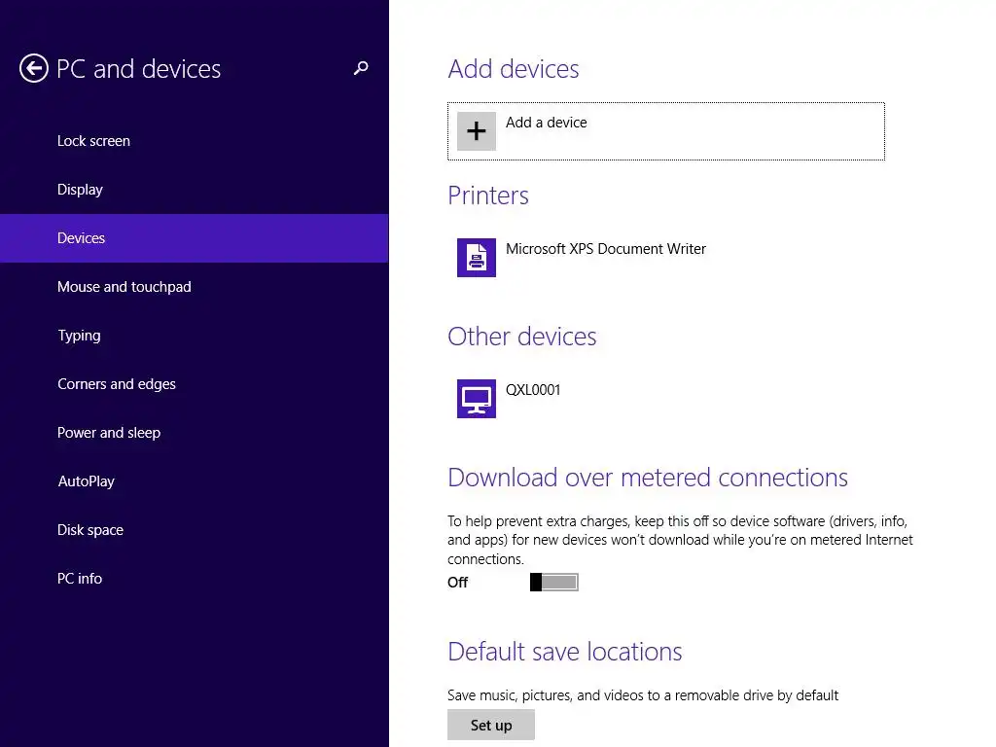Select the QXL0001 monitor icon

477,399
